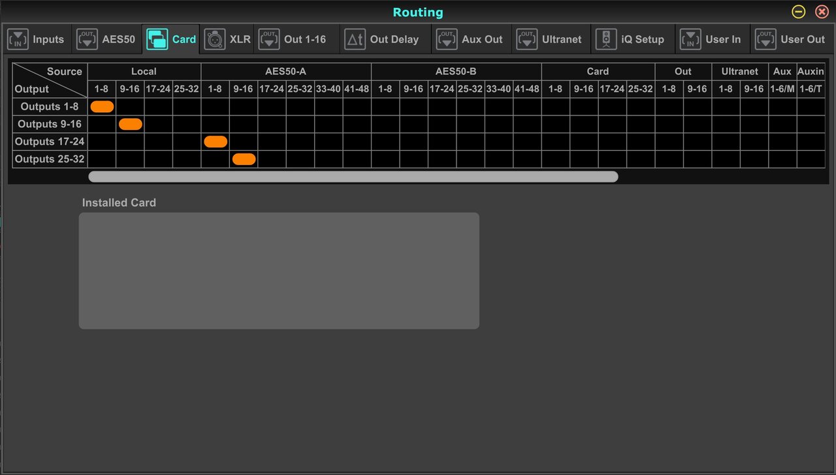Click the AES50-A 41-48 column header

click(x=357, y=89)
